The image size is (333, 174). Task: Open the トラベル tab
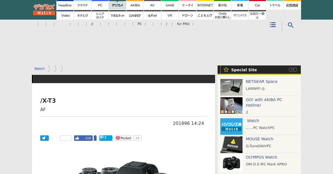(275, 5)
